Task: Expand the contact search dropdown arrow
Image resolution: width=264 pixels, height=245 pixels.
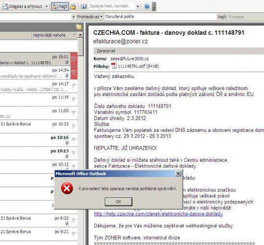Action: [138, 6]
